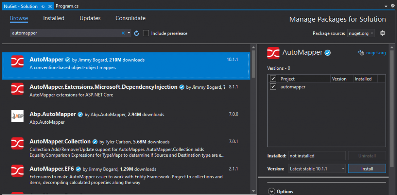
Task: Click the automapper project name in table
Action: click(x=293, y=86)
